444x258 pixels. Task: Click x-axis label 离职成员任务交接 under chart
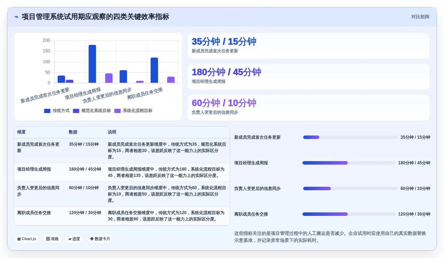(x=145, y=93)
